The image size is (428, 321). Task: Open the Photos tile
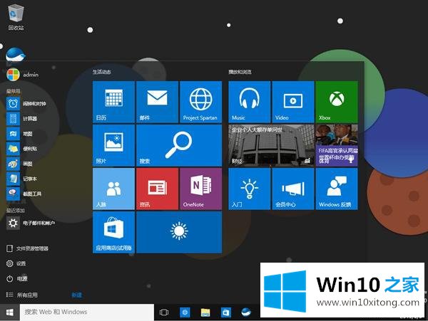click(x=113, y=145)
